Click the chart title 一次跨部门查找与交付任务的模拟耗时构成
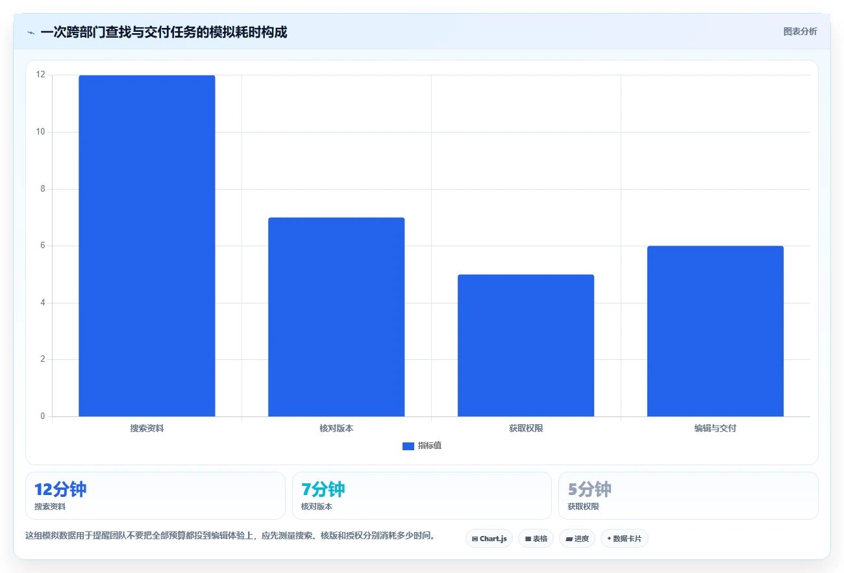 click(164, 32)
